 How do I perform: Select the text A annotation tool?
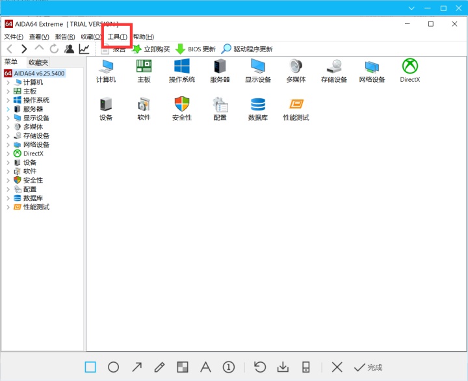tap(205, 367)
